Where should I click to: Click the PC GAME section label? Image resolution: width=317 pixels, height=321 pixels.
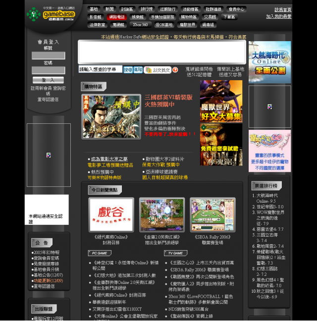[100, 253]
